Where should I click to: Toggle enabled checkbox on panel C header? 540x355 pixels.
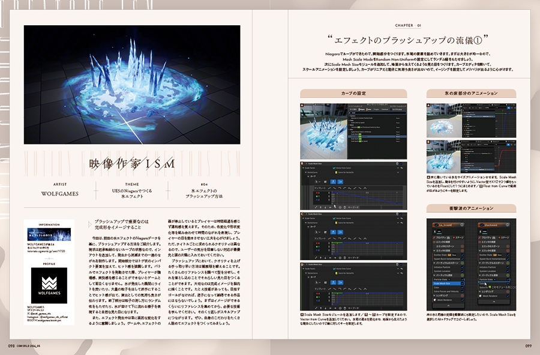[x=401, y=214]
